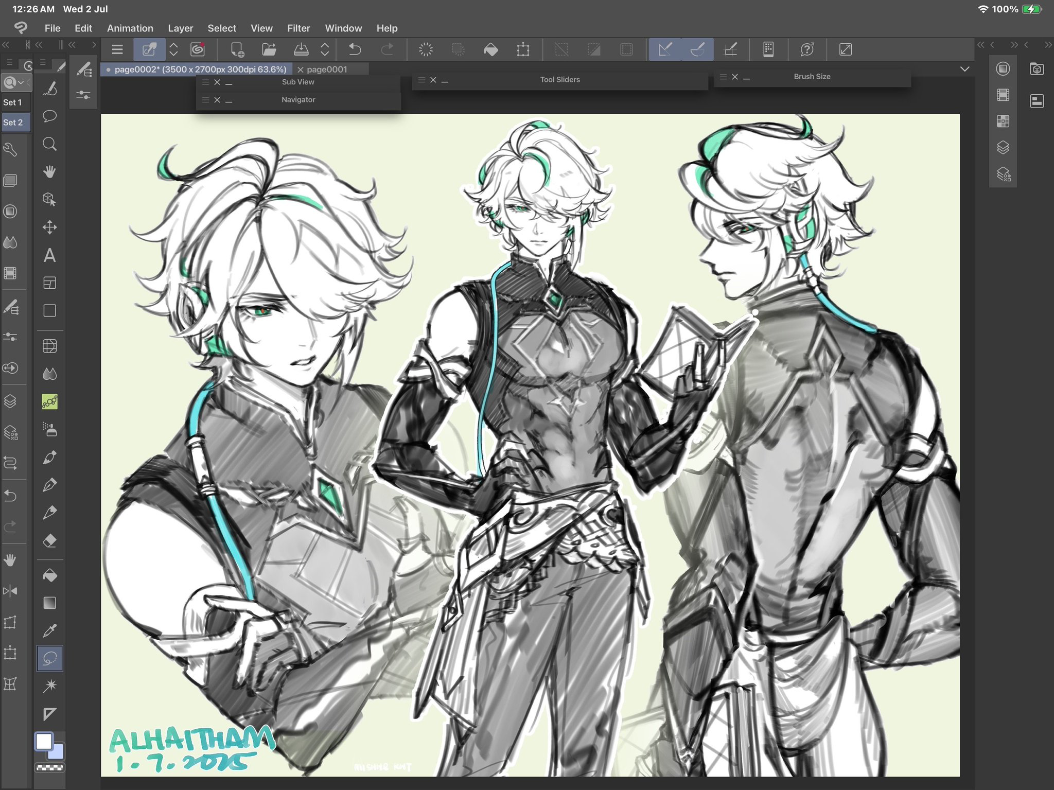Collapse the far-right palette dock double arrow
The height and width of the screenshot is (790, 1054).
click(1048, 45)
